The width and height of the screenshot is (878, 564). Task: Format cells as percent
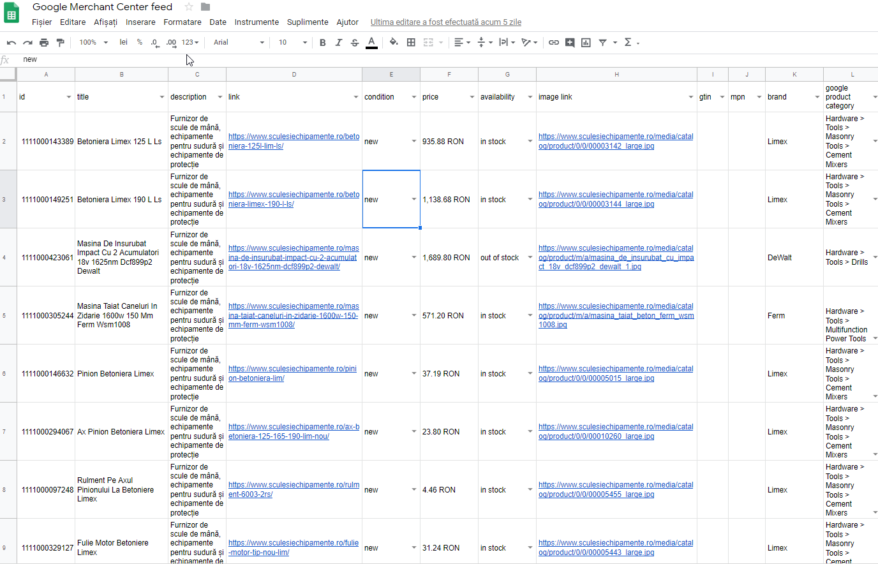pos(140,42)
